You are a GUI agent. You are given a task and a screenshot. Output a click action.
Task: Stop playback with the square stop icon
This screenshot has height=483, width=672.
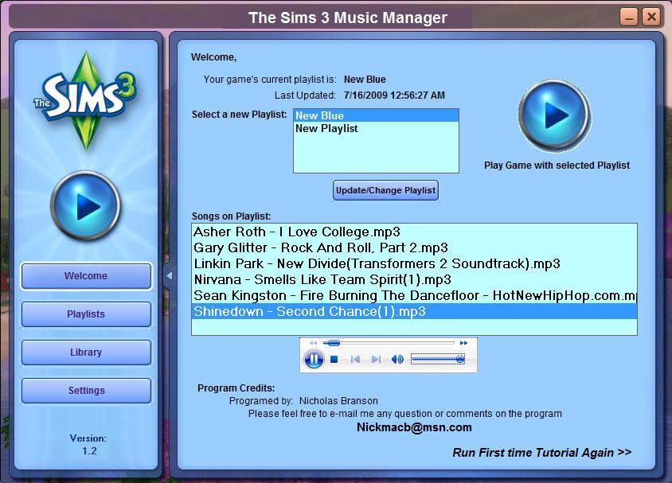pos(334,359)
